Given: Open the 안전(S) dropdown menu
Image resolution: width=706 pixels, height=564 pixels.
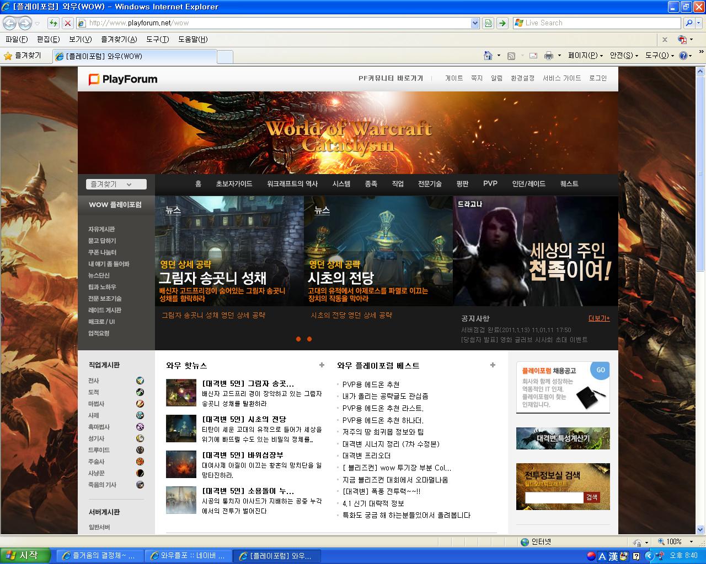Looking at the screenshot, I should (624, 56).
